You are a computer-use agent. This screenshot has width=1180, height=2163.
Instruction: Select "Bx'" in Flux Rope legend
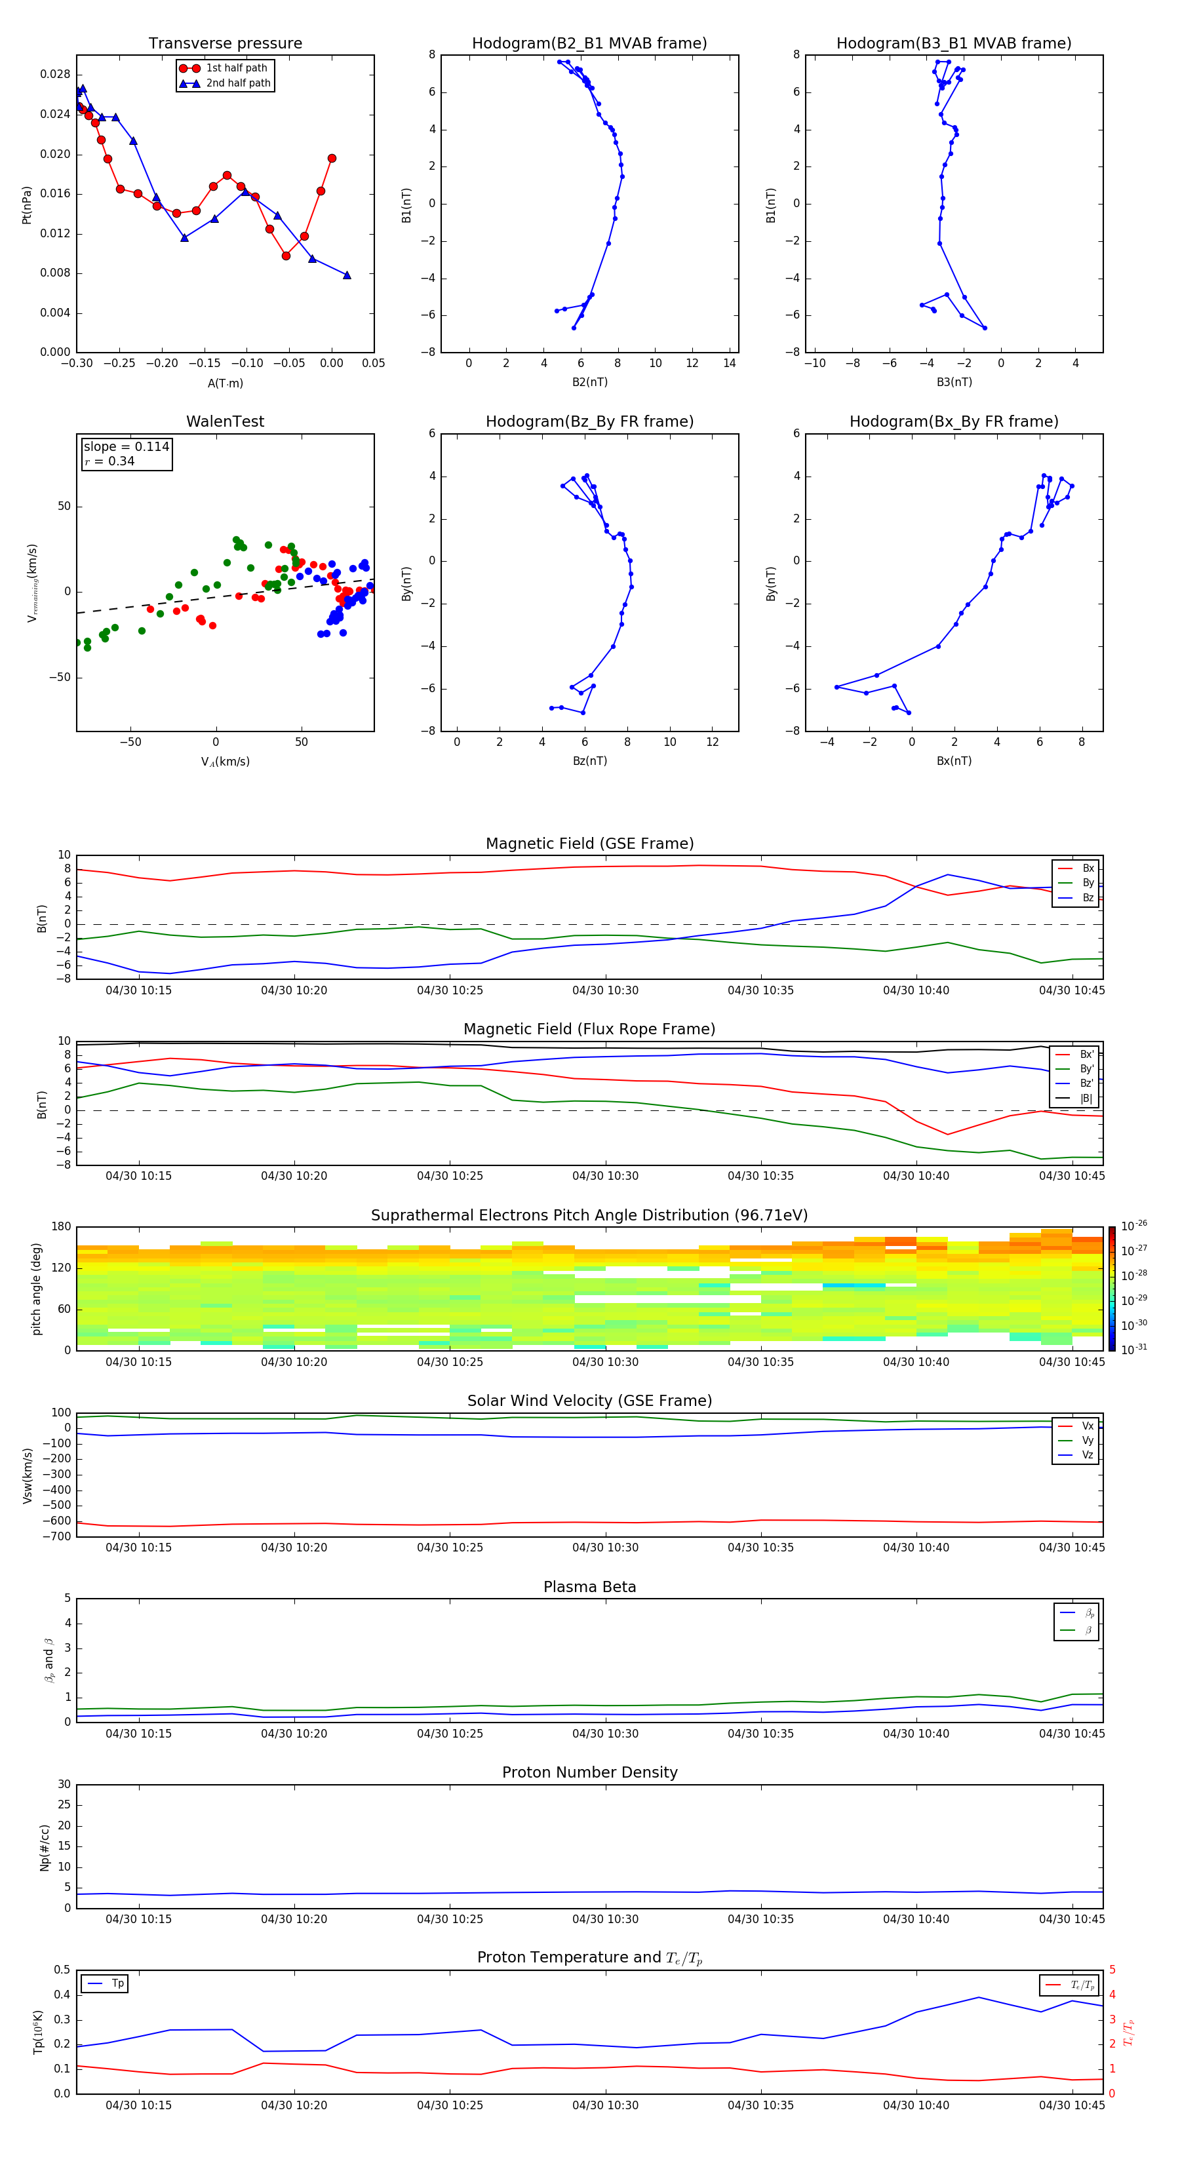[1076, 1055]
